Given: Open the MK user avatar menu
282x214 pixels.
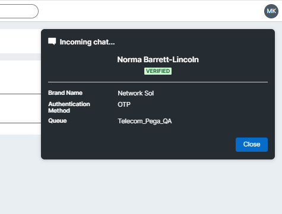Looking at the screenshot, I should pyautogui.click(x=271, y=11).
